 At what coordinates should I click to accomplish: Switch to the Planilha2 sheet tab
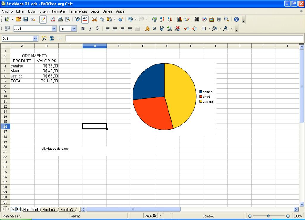49,209
